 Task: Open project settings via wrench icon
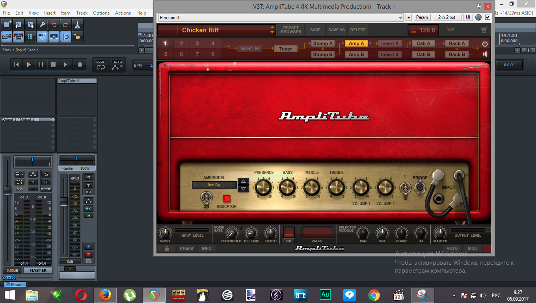click(x=42, y=25)
